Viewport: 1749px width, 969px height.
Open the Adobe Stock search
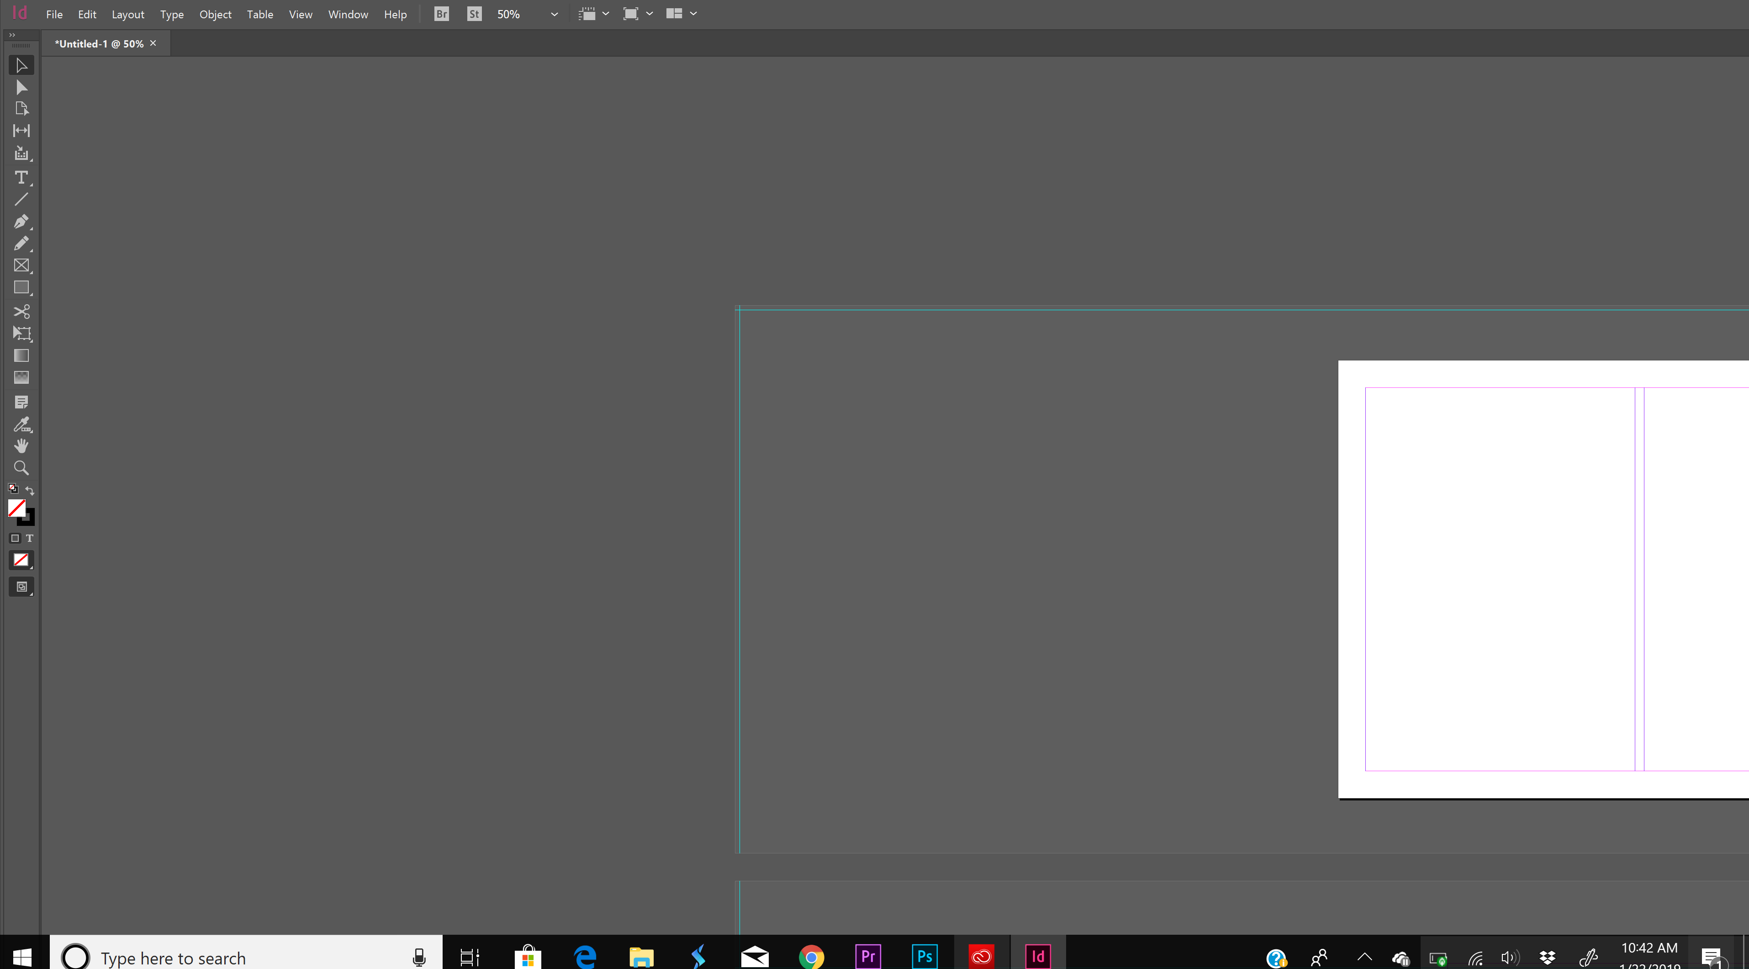[473, 14]
